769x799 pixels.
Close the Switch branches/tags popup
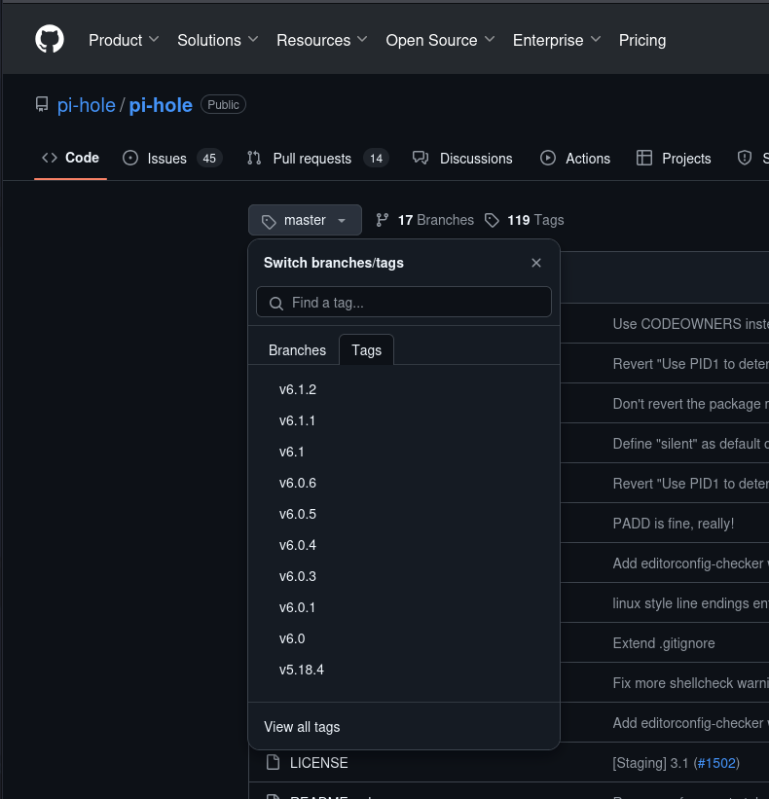click(536, 263)
